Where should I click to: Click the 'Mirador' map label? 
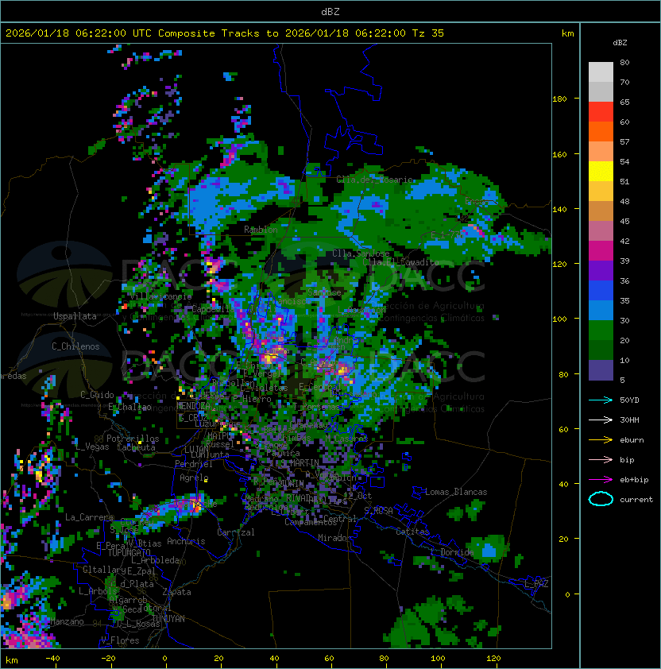click(334, 538)
